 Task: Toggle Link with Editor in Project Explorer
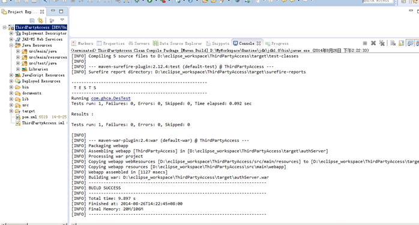[40, 20]
